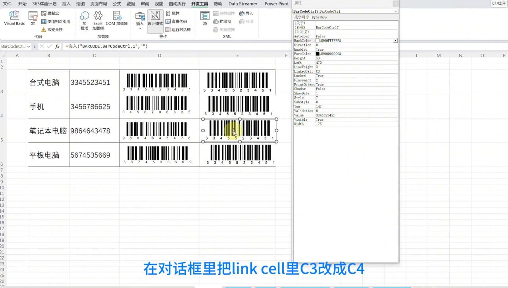Switch to the 公式 ribbon tab
Viewport: 508px width, 288px height.
tap(117, 4)
